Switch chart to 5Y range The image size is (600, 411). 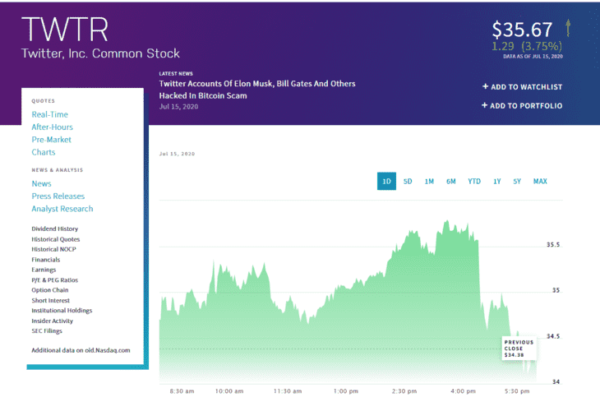pyautogui.click(x=517, y=182)
